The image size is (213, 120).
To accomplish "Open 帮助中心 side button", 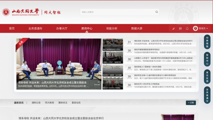I will coord(207,59).
